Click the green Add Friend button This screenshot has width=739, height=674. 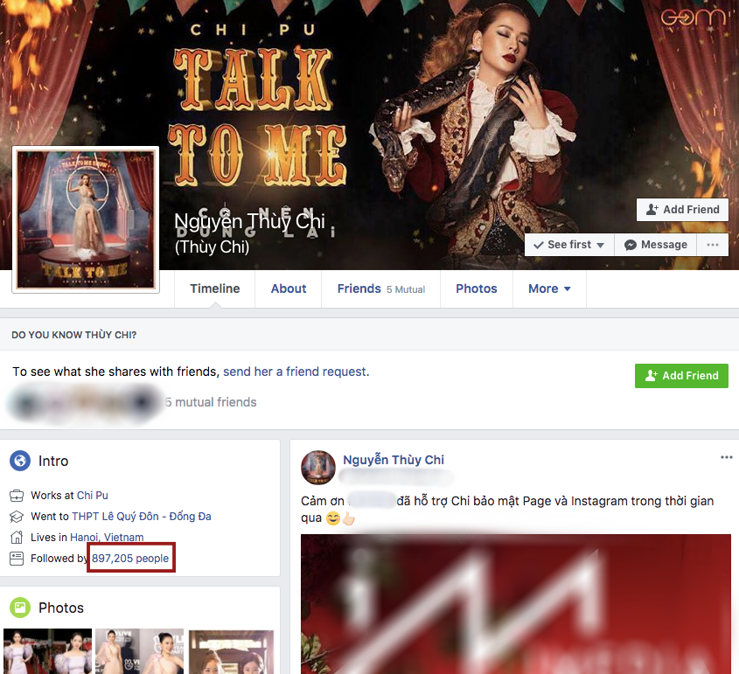click(x=681, y=376)
